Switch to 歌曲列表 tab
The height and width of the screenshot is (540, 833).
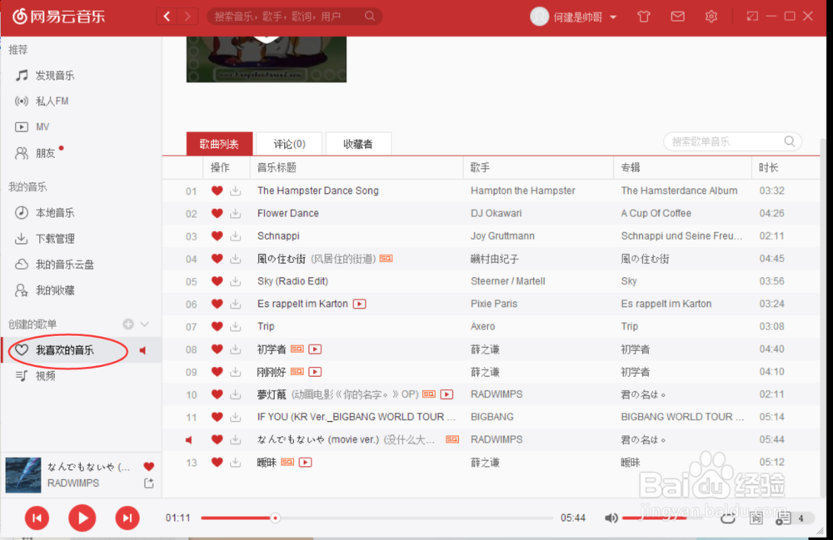219,144
